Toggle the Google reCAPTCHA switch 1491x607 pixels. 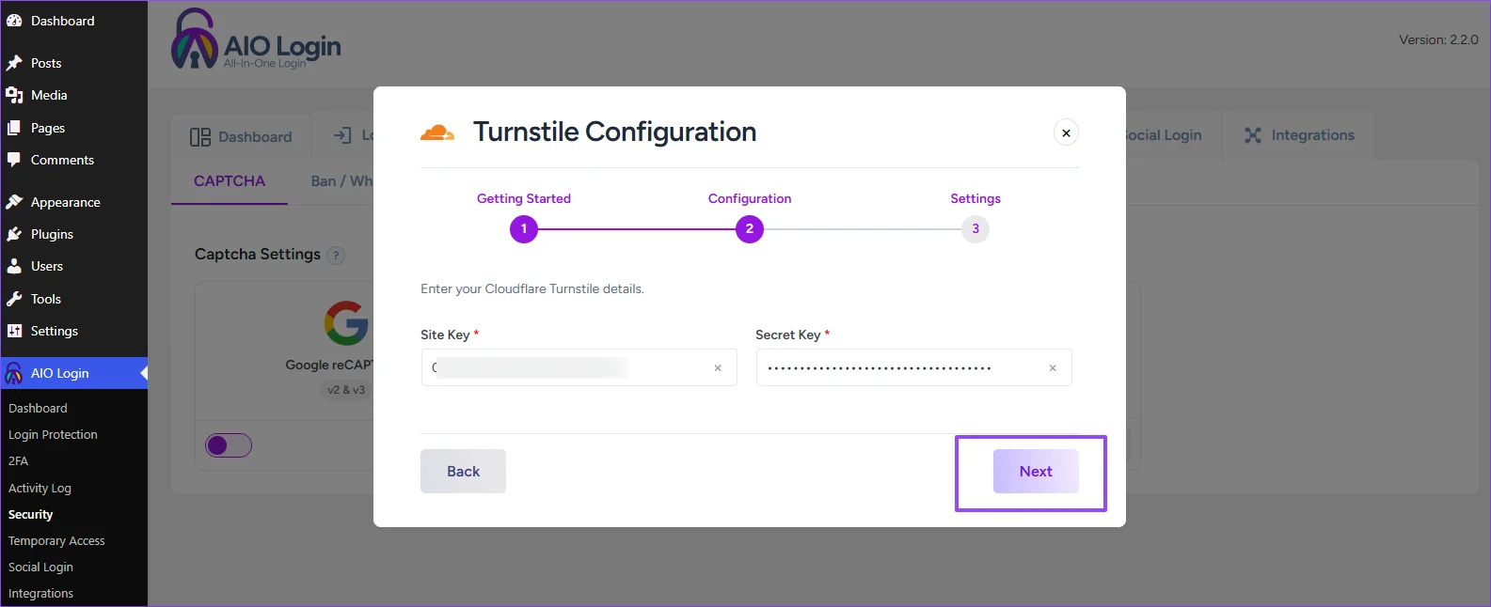click(229, 445)
